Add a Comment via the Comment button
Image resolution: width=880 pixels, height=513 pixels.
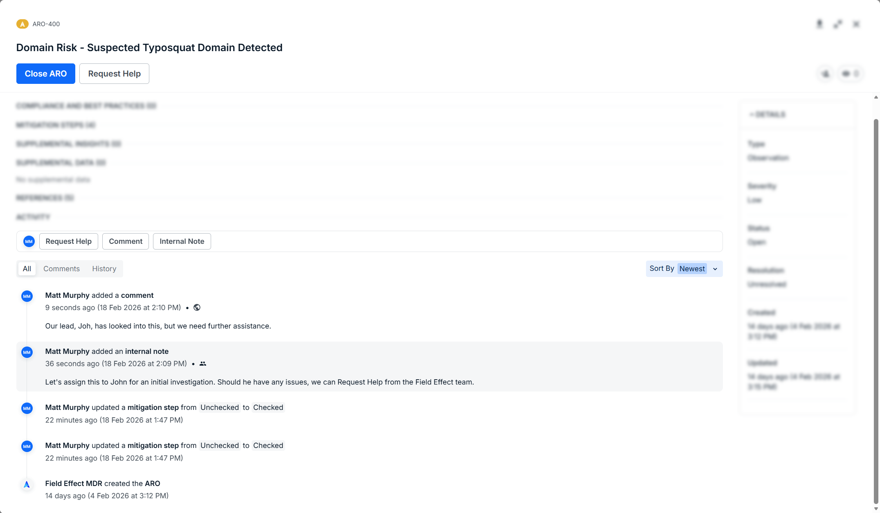[125, 241]
